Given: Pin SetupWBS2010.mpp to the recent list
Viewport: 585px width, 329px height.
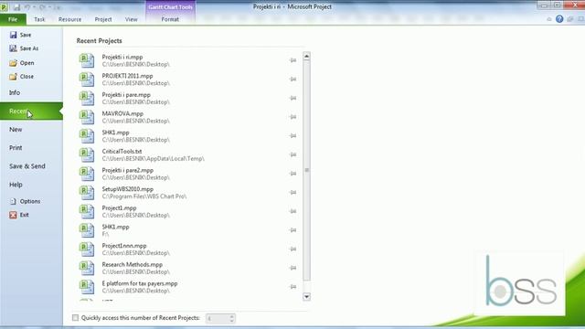Looking at the screenshot, I should pyautogui.click(x=292, y=193).
